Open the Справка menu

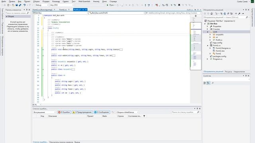pyautogui.click(x=113, y=2)
